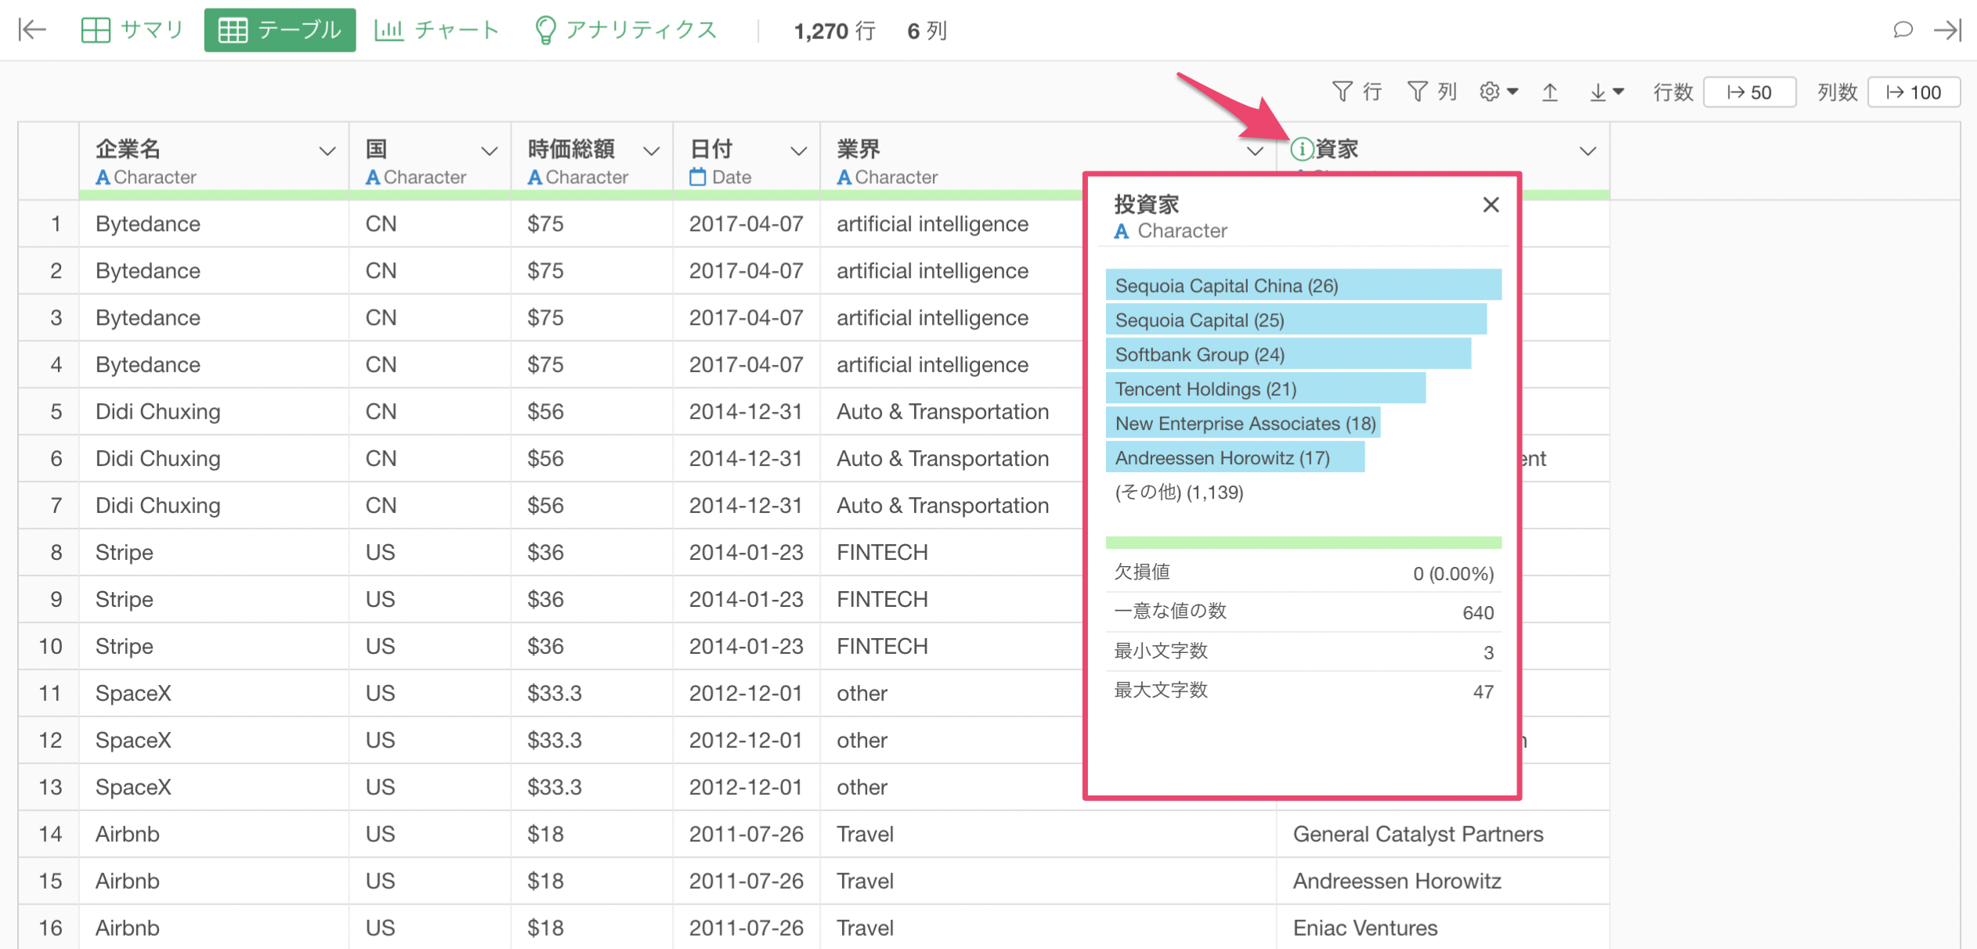
Task: Collapse left panel with back arrow icon
Action: click(32, 30)
